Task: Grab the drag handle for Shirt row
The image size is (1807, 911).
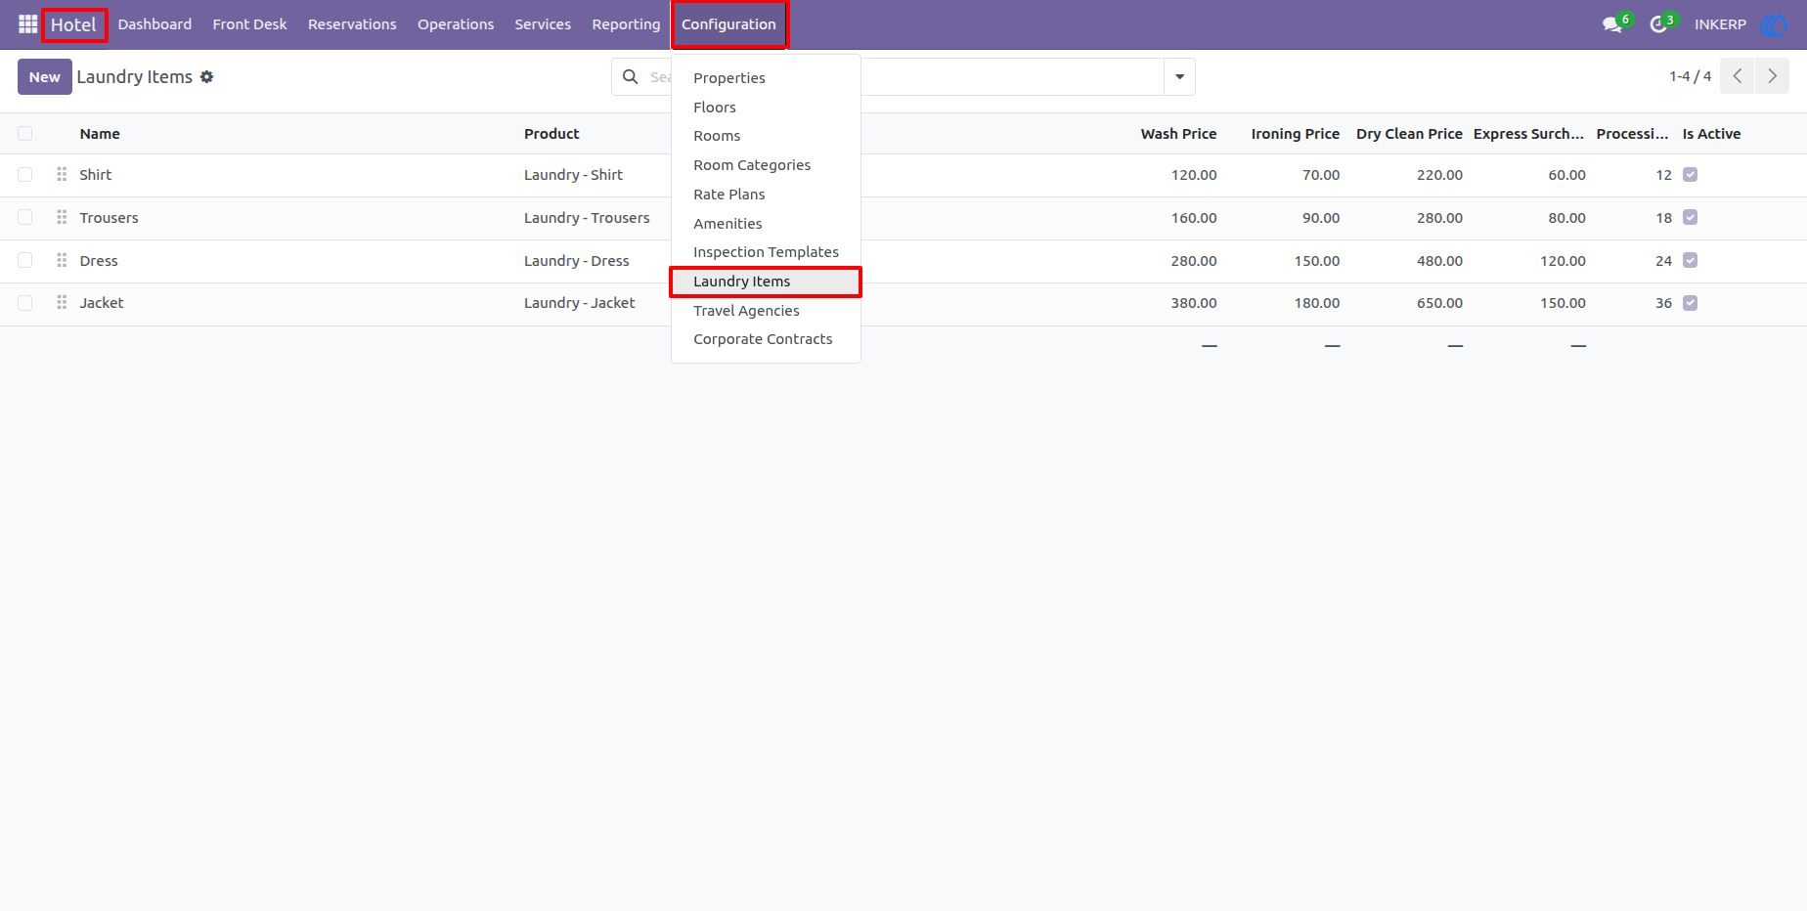Action: (x=62, y=174)
